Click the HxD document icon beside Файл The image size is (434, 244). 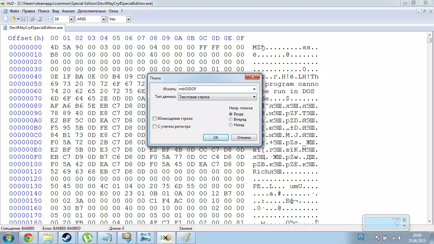coord(5,11)
